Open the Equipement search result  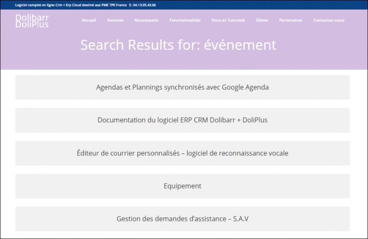(x=183, y=186)
